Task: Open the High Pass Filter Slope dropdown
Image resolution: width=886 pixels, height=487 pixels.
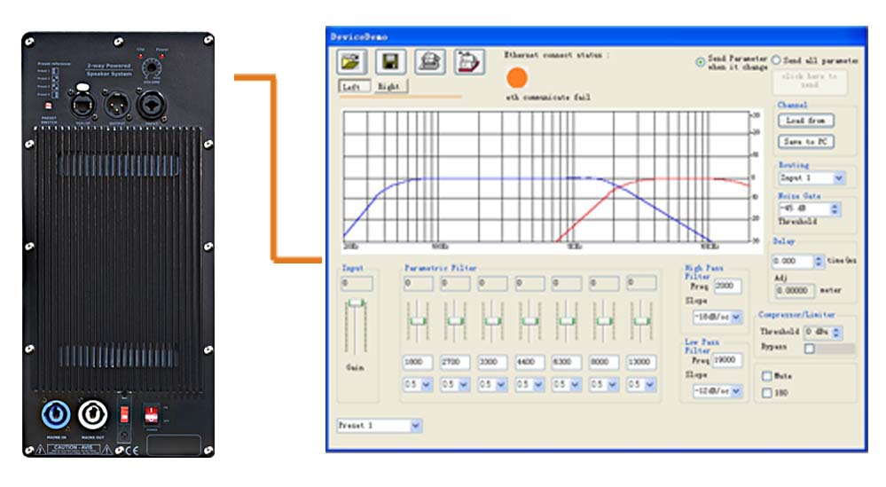Action: point(736,318)
